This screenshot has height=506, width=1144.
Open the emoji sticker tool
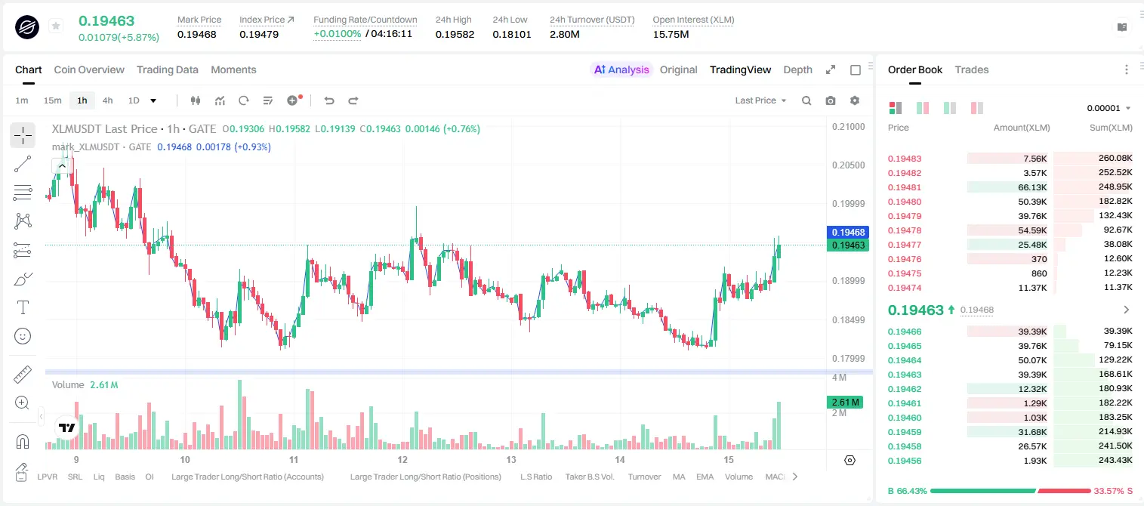[23, 336]
